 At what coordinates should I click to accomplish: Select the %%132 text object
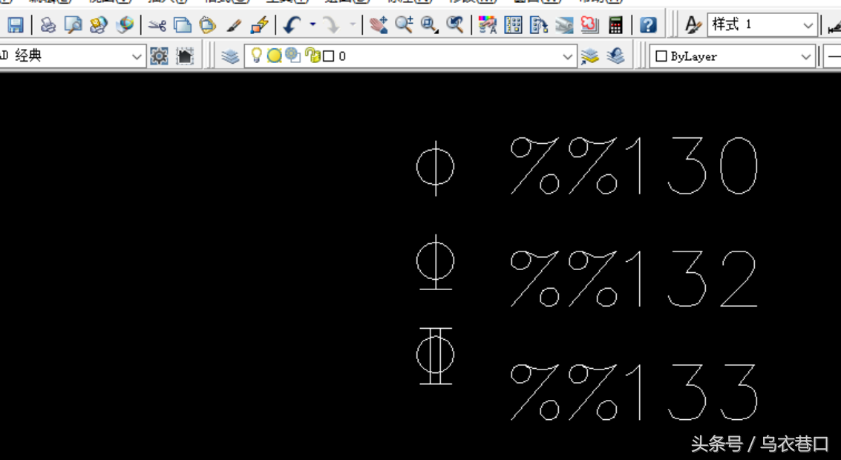633,279
